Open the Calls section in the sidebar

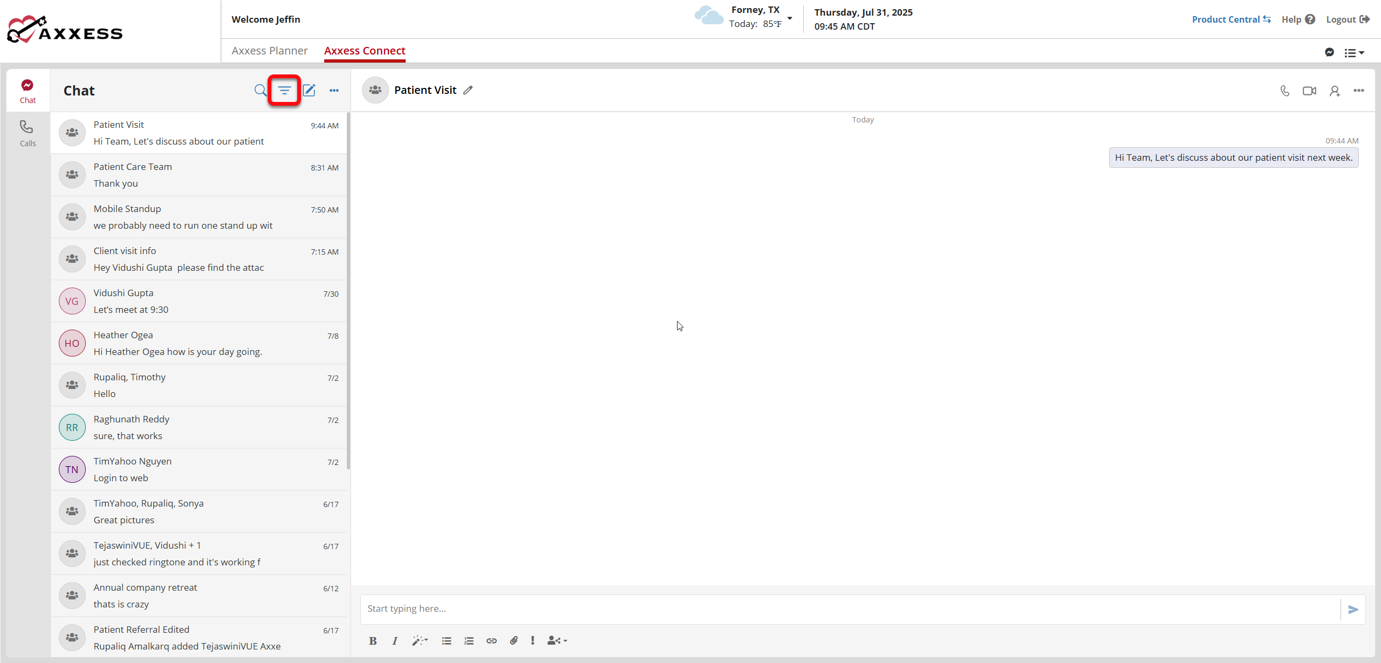pos(28,133)
